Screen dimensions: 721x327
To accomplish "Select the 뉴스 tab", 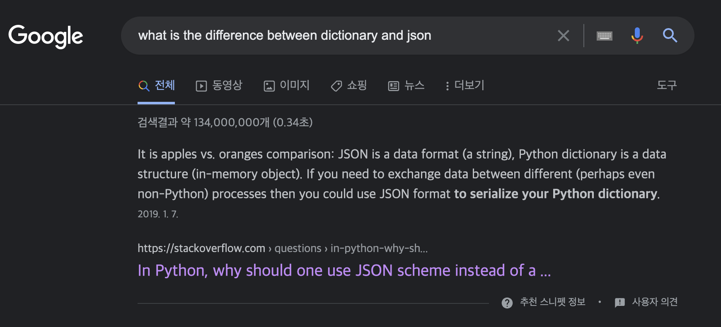I will [x=414, y=86].
